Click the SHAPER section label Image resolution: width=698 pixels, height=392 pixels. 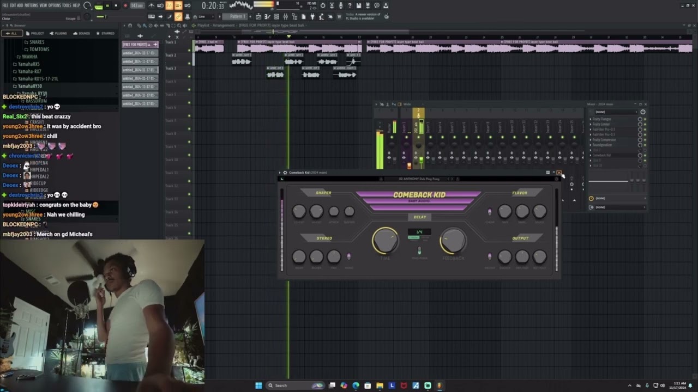[323, 193]
